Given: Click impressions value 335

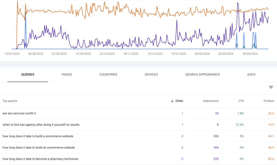Looking at the screenshot, I should 216,159.
